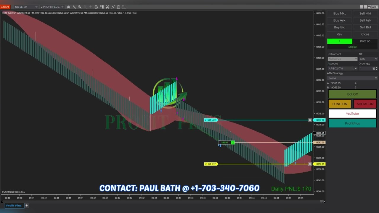Cancel the Sell LMT order with X
Viewport: 379px width, 213px height.
[x=310, y=120]
